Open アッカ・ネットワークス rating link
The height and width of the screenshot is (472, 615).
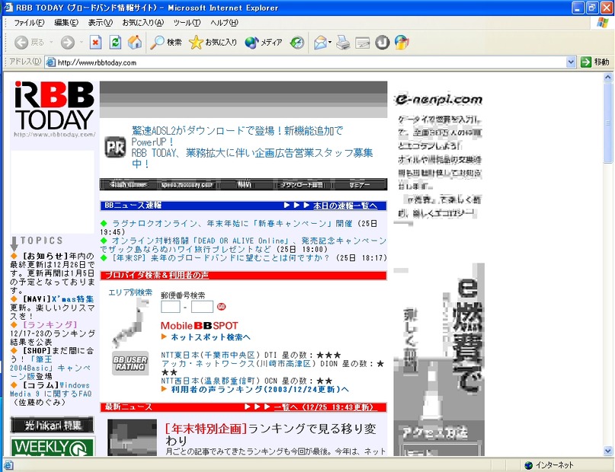point(239,363)
